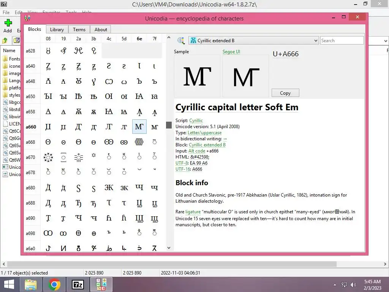The height and width of the screenshot is (292, 389).
Task: Open the UTF-16 link
Action: pyautogui.click(x=183, y=169)
